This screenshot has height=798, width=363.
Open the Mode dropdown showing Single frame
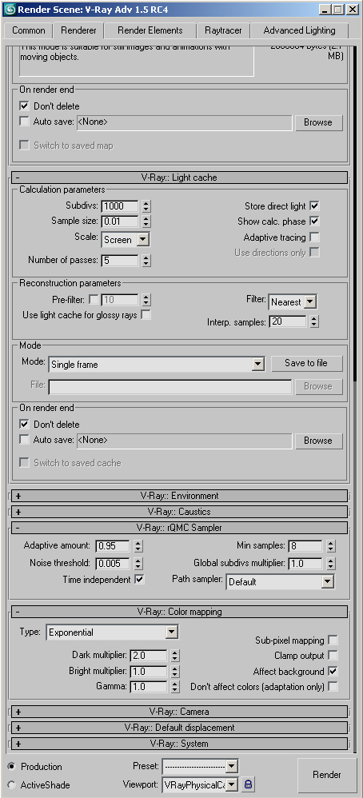pos(157,365)
